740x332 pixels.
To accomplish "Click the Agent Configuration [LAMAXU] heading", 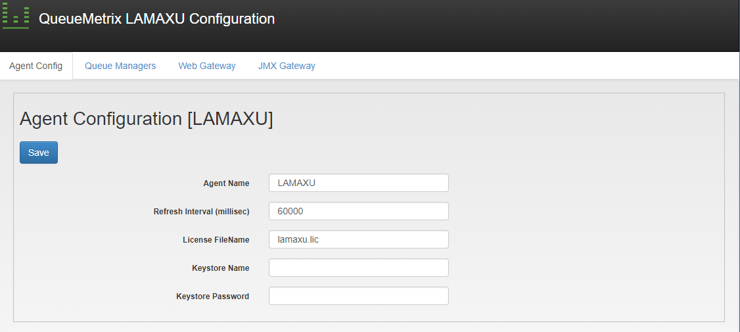I will click(x=147, y=119).
